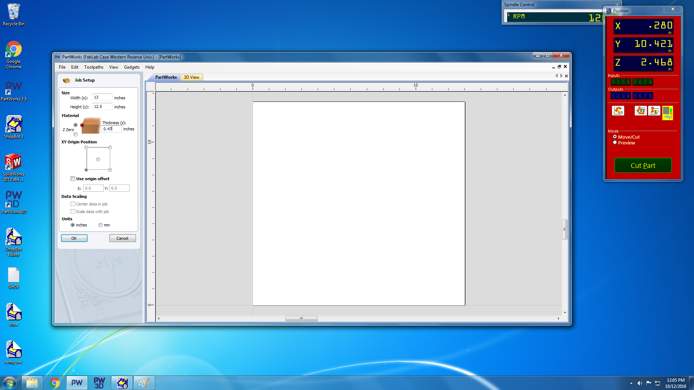Set XY origin to top-right corner
The height and width of the screenshot is (390, 694).
[x=110, y=147]
